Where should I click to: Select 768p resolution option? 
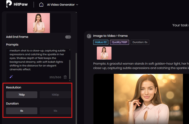pos(22,95)
